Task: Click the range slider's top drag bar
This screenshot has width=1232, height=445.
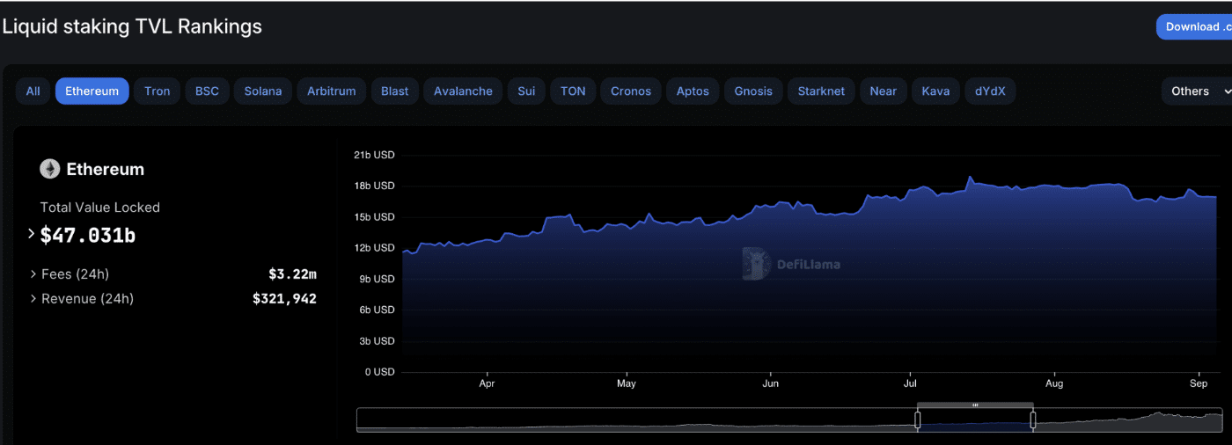Action: click(975, 405)
